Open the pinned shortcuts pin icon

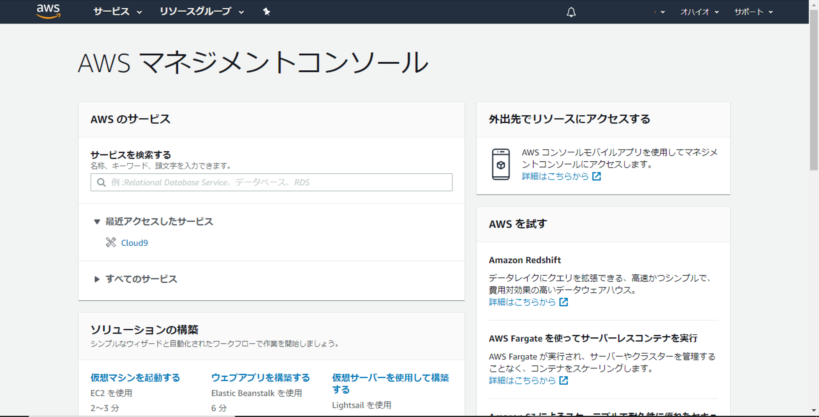pos(267,12)
